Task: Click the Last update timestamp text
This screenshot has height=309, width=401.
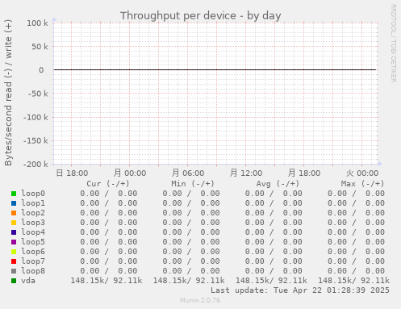Action: coord(300,290)
